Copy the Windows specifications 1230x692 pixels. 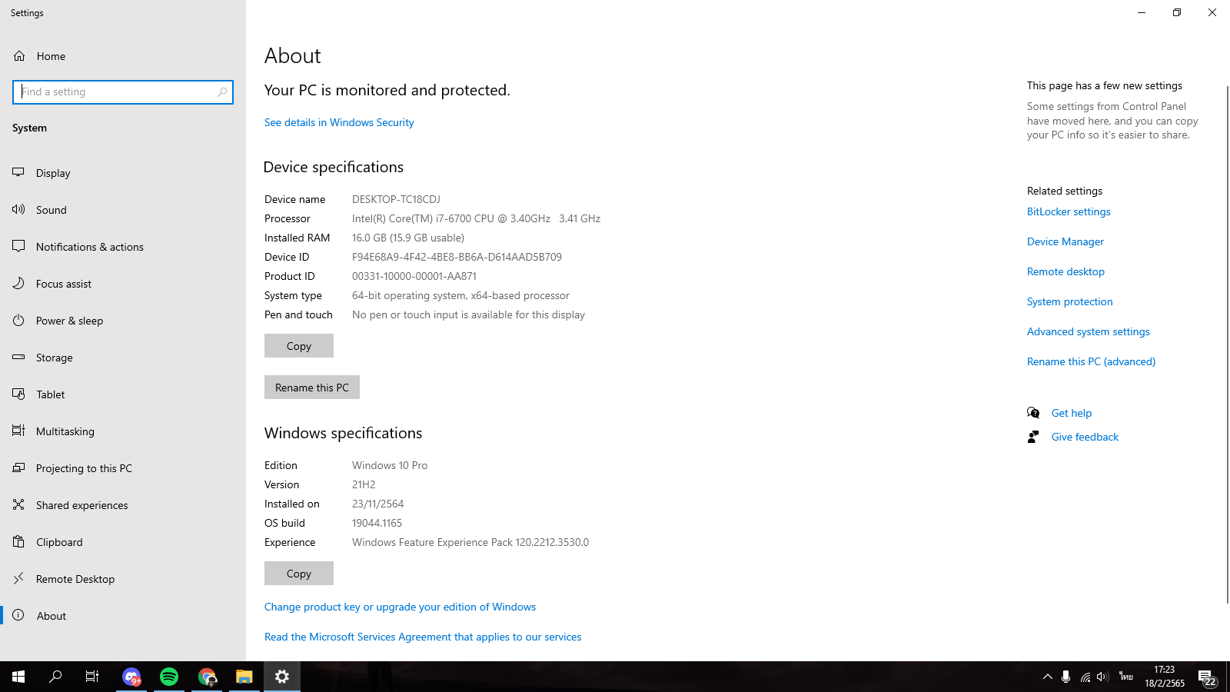pos(299,574)
